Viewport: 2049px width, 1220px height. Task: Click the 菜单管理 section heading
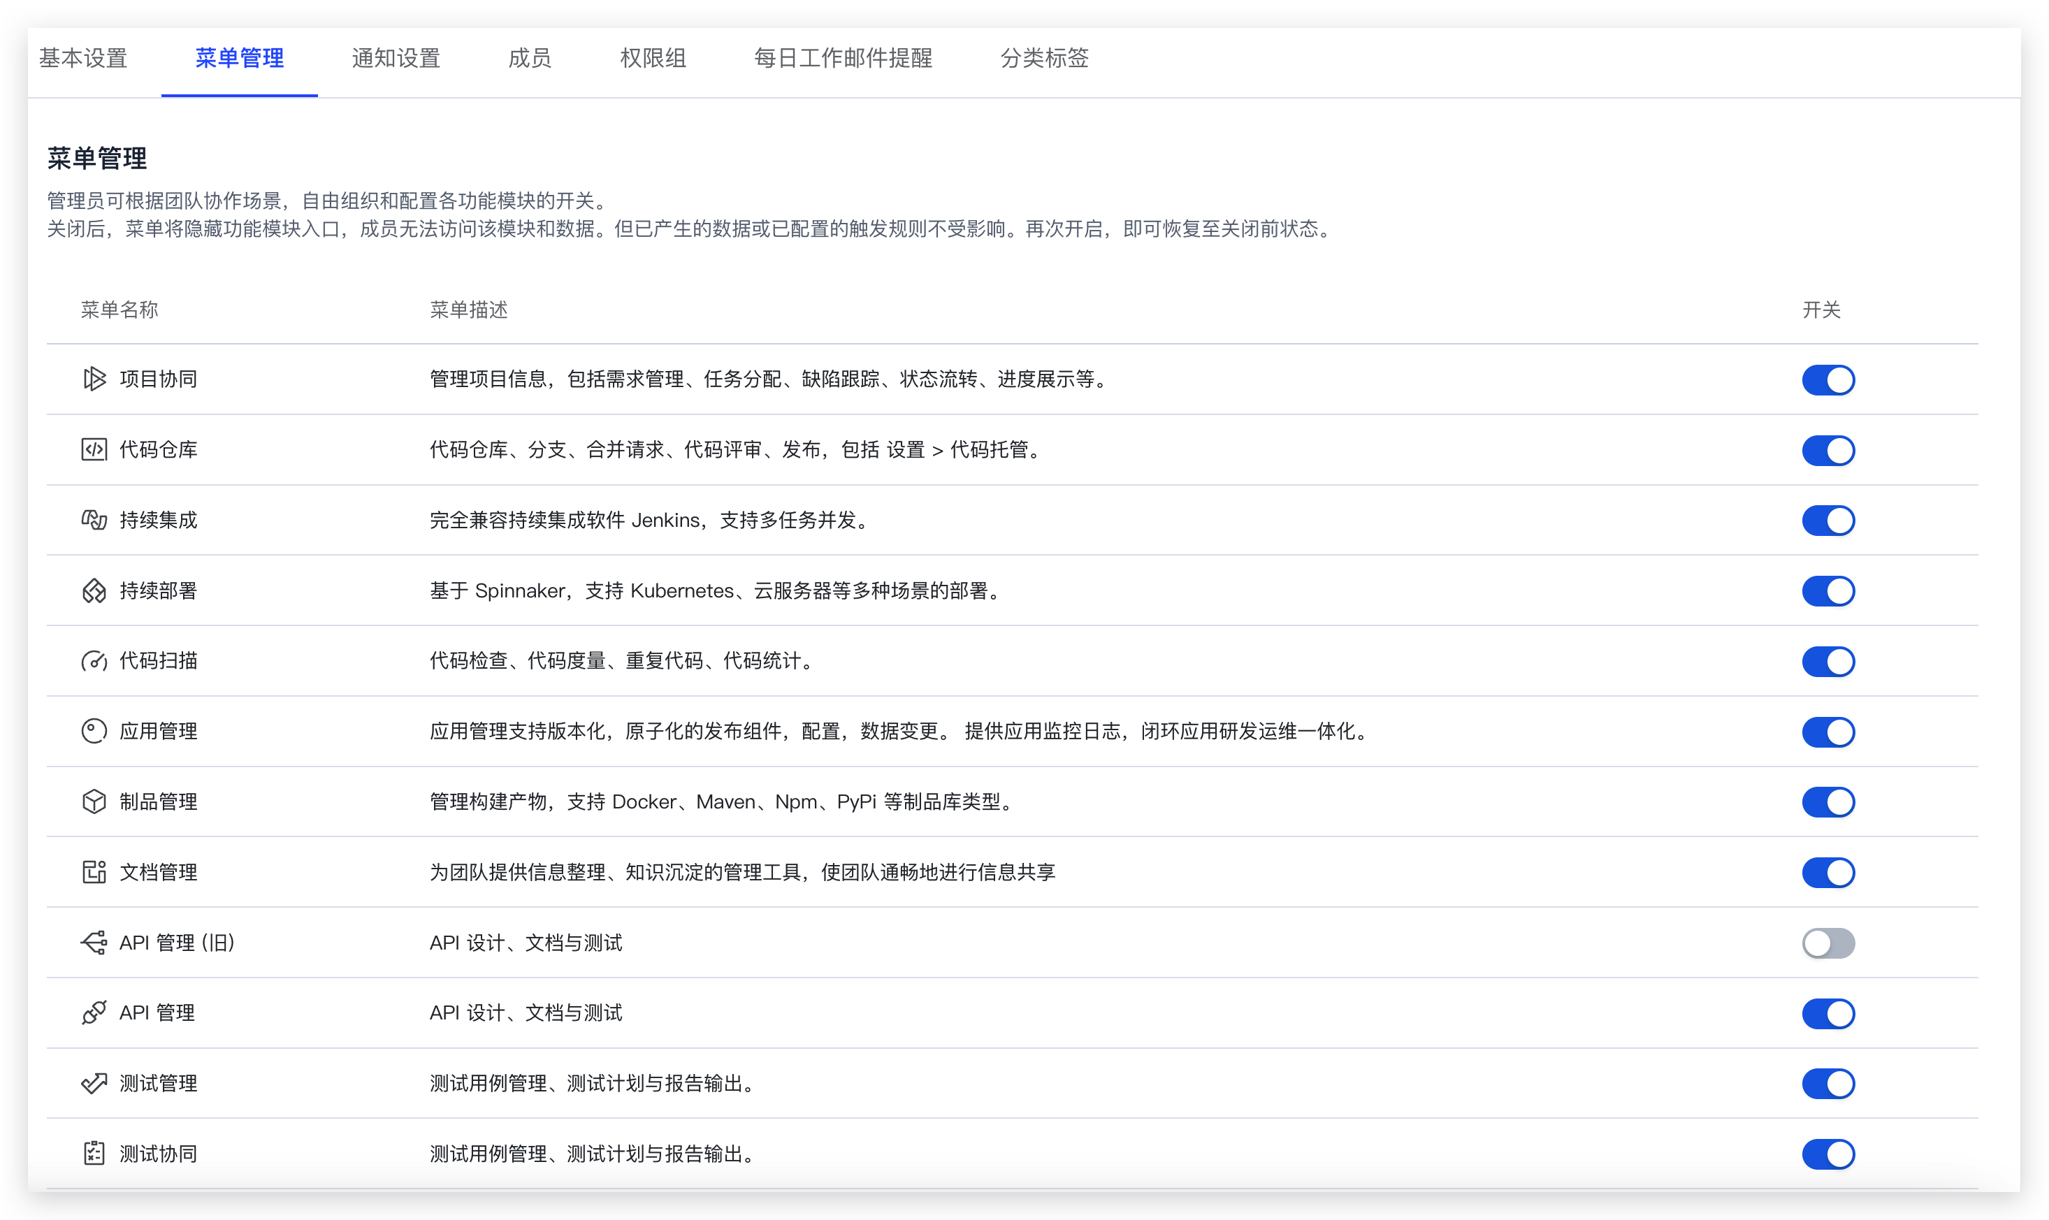[x=97, y=158]
